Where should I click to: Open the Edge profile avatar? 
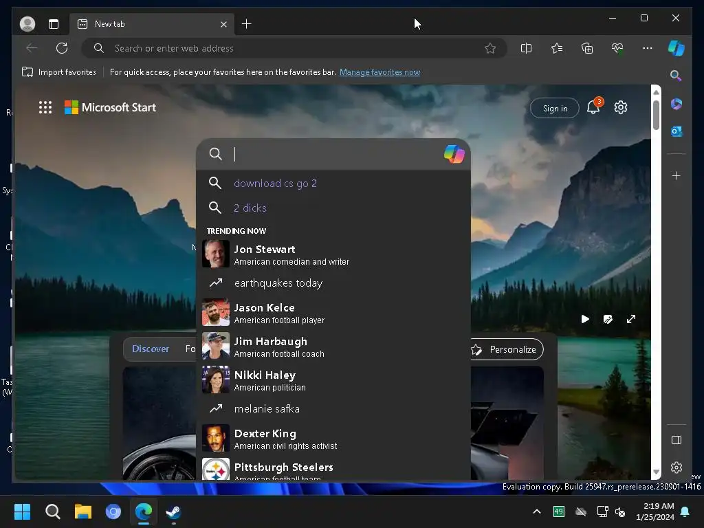(x=27, y=24)
